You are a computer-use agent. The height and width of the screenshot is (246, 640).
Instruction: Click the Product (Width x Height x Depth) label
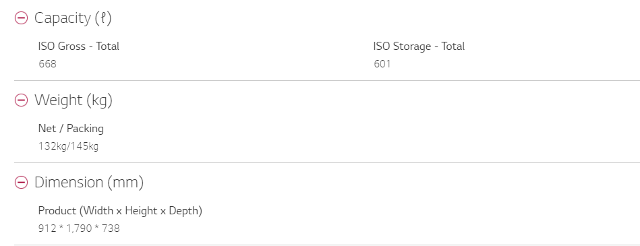pos(121,211)
